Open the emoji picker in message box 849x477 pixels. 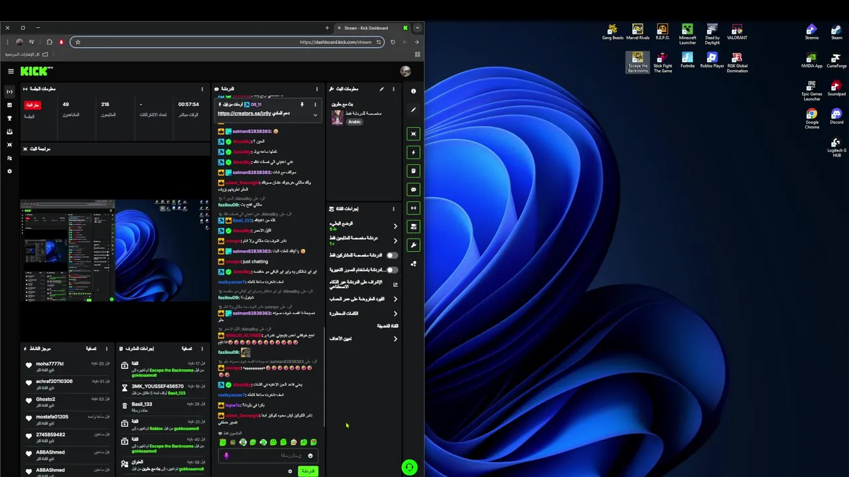coord(310,456)
